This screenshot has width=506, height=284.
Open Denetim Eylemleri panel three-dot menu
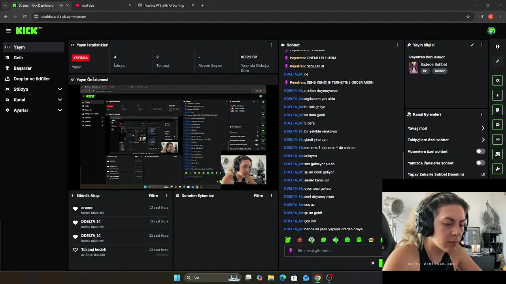[x=271, y=196]
